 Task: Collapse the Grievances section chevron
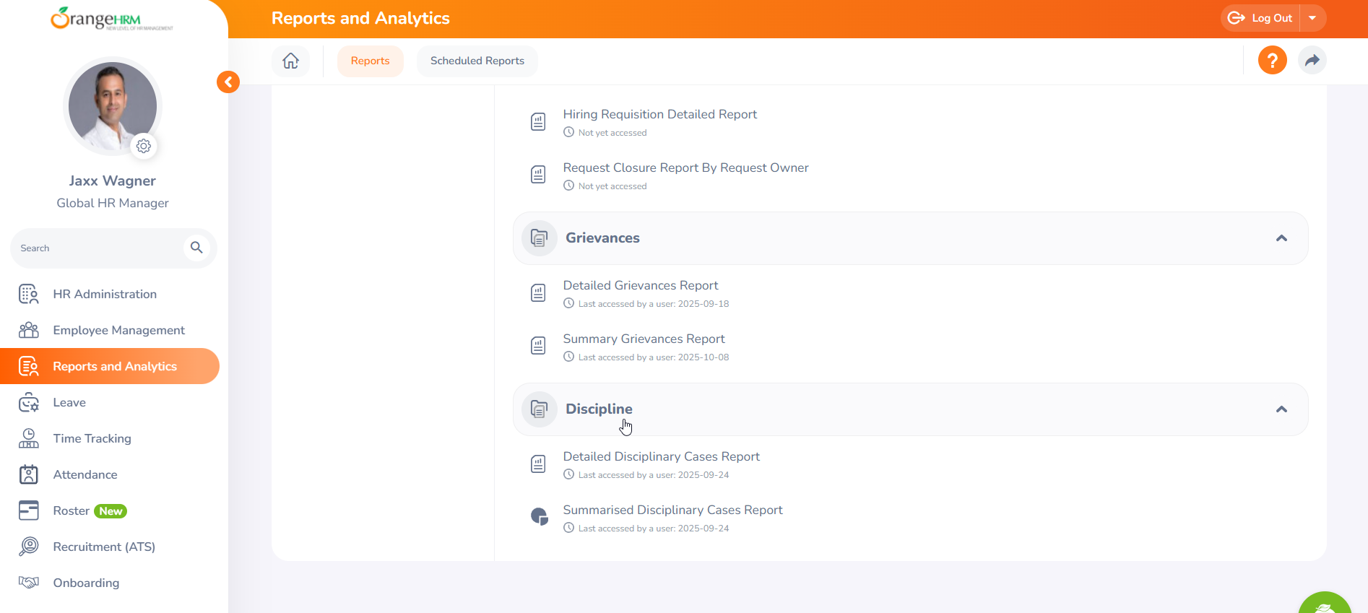coord(1281,238)
